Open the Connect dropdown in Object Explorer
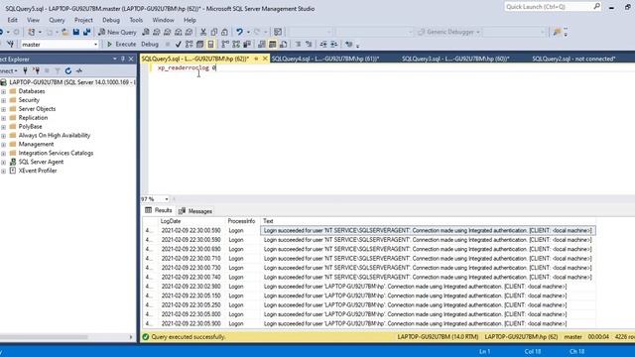 9,70
